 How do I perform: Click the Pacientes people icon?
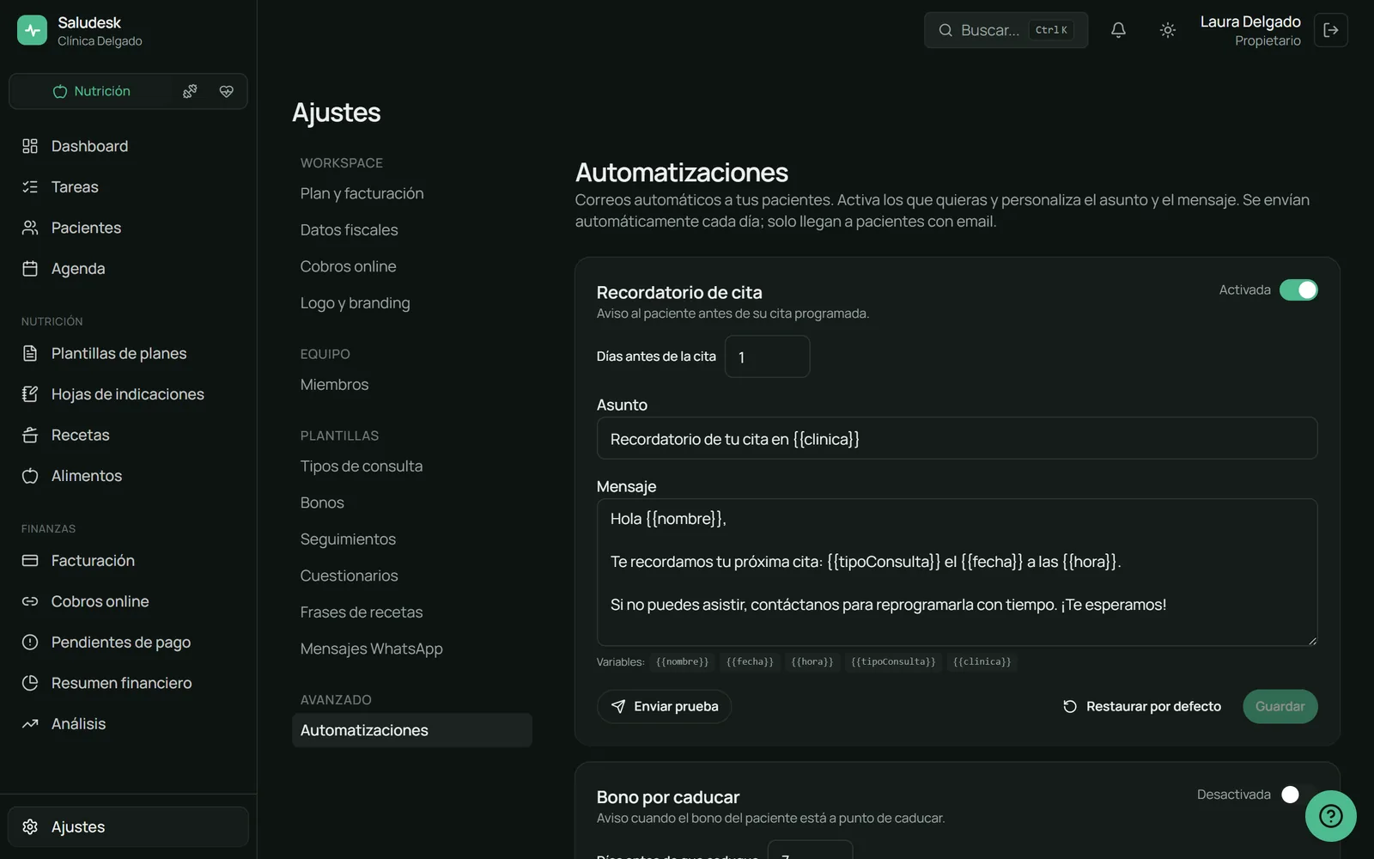coord(30,228)
